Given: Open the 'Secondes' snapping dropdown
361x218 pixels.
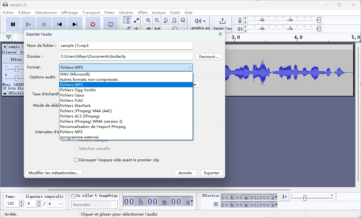Looking at the screenshot, I should point(94,205).
